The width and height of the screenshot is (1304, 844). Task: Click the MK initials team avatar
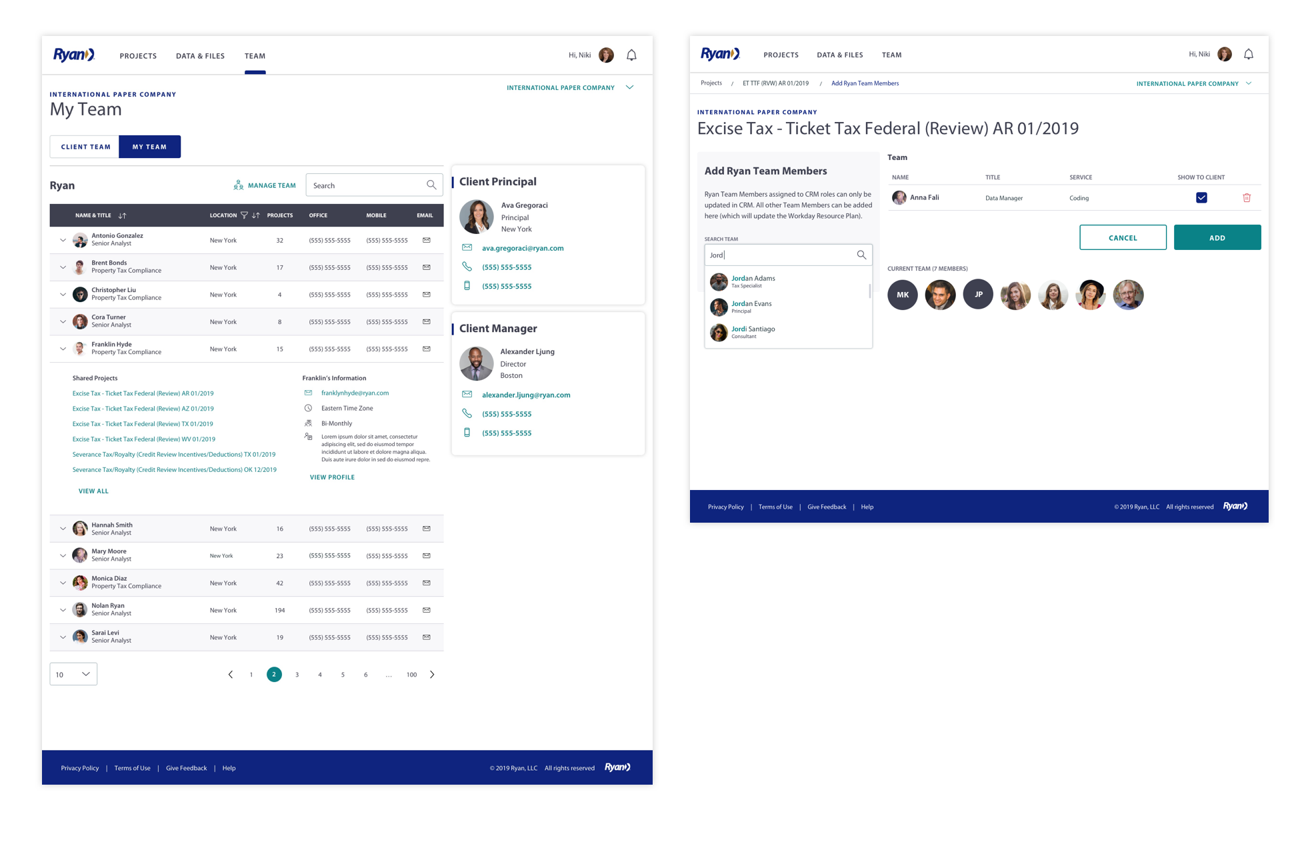pos(902,295)
